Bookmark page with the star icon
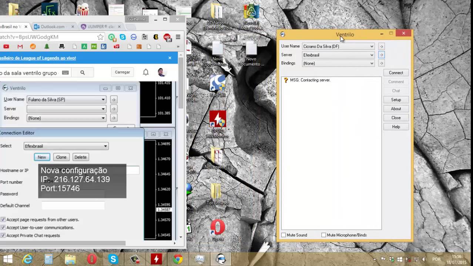This screenshot has height=266, width=473. [x=100, y=37]
